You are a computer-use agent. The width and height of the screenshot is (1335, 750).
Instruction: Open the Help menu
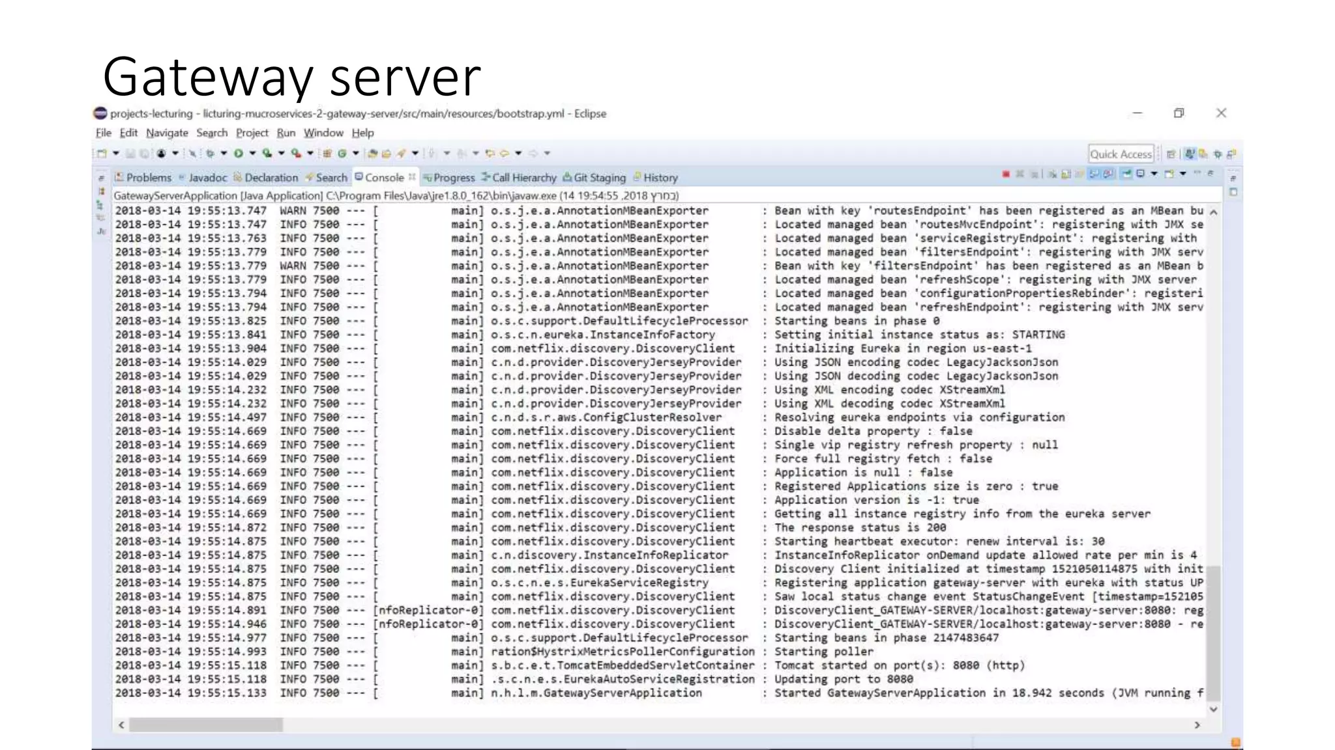(362, 133)
